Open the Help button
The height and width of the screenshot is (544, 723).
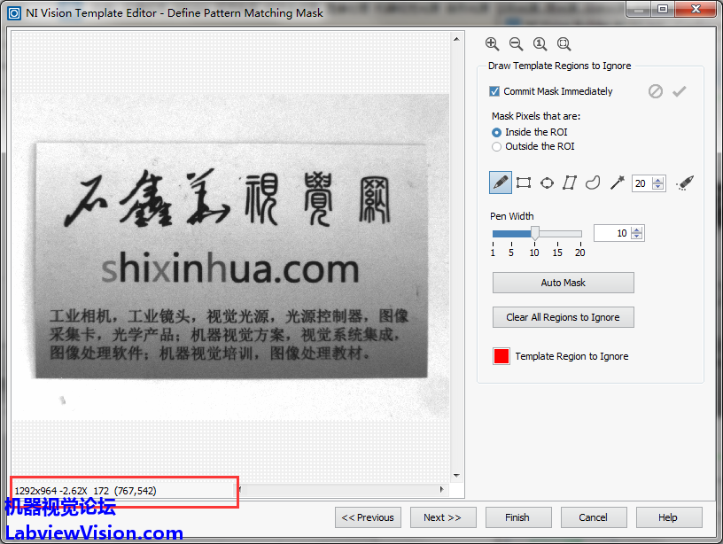point(669,517)
